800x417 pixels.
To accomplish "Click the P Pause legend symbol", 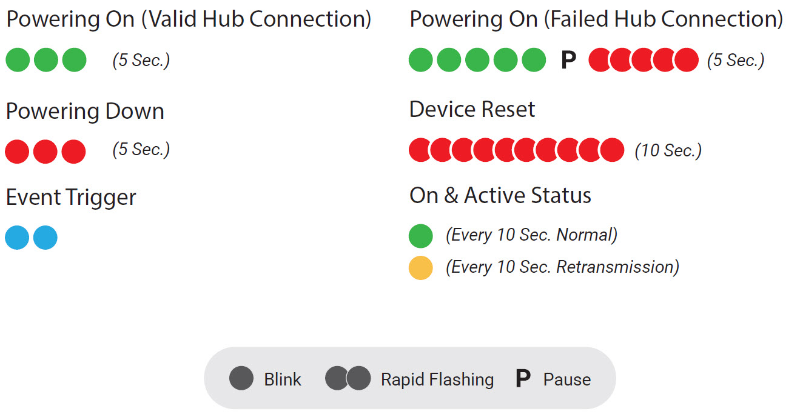I will pyautogui.click(x=523, y=379).
